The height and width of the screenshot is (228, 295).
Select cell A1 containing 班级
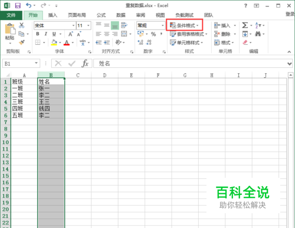click(24, 82)
